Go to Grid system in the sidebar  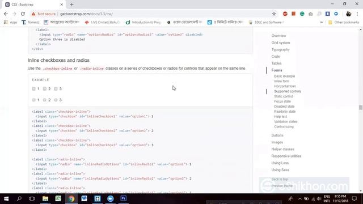pos(281,42)
